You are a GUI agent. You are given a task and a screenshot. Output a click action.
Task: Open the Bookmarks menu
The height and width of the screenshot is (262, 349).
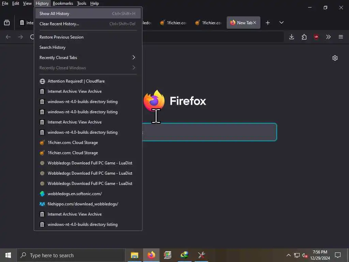tap(63, 3)
